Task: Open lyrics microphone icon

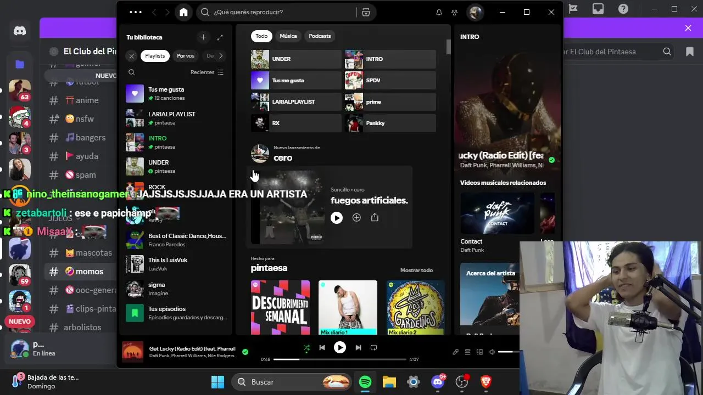Action: [x=455, y=352]
